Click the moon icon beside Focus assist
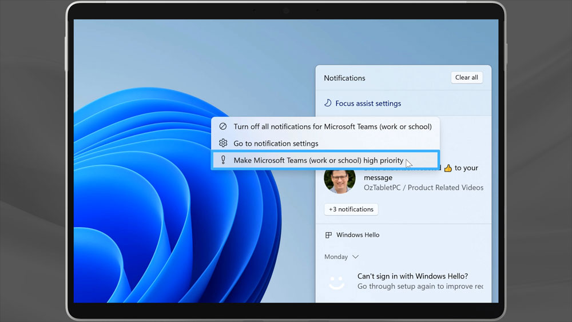The height and width of the screenshot is (322, 572). [x=328, y=104]
